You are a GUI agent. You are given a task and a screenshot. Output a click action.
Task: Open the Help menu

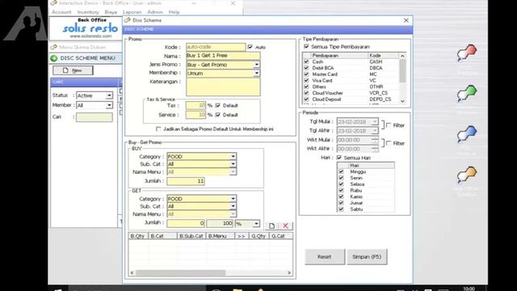coord(174,12)
